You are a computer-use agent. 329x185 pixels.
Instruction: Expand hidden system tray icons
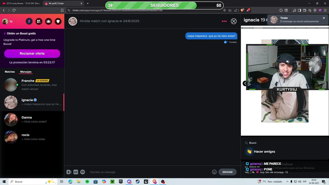pos(287,182)
